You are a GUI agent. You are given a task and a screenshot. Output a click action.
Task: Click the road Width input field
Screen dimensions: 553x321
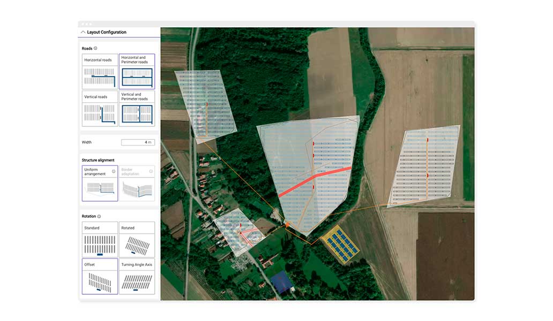click(x=138, y=142)
